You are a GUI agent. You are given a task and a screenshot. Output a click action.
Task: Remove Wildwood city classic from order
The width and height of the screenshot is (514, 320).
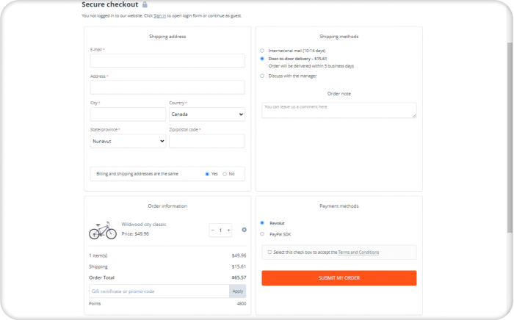pos(245,230)
